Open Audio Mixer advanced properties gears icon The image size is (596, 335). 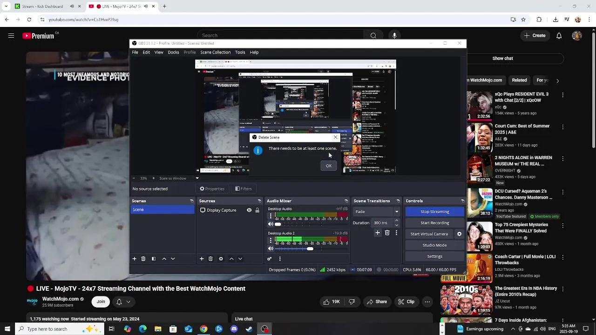click(x=269, y=259)
